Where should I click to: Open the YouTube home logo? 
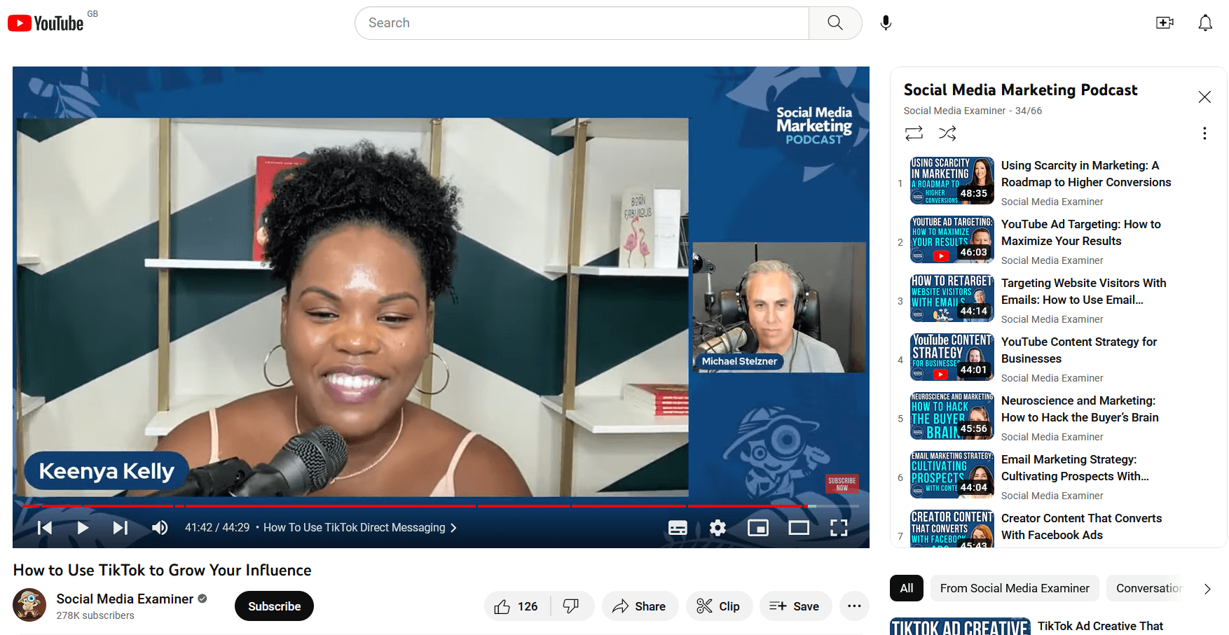[46, 23]
